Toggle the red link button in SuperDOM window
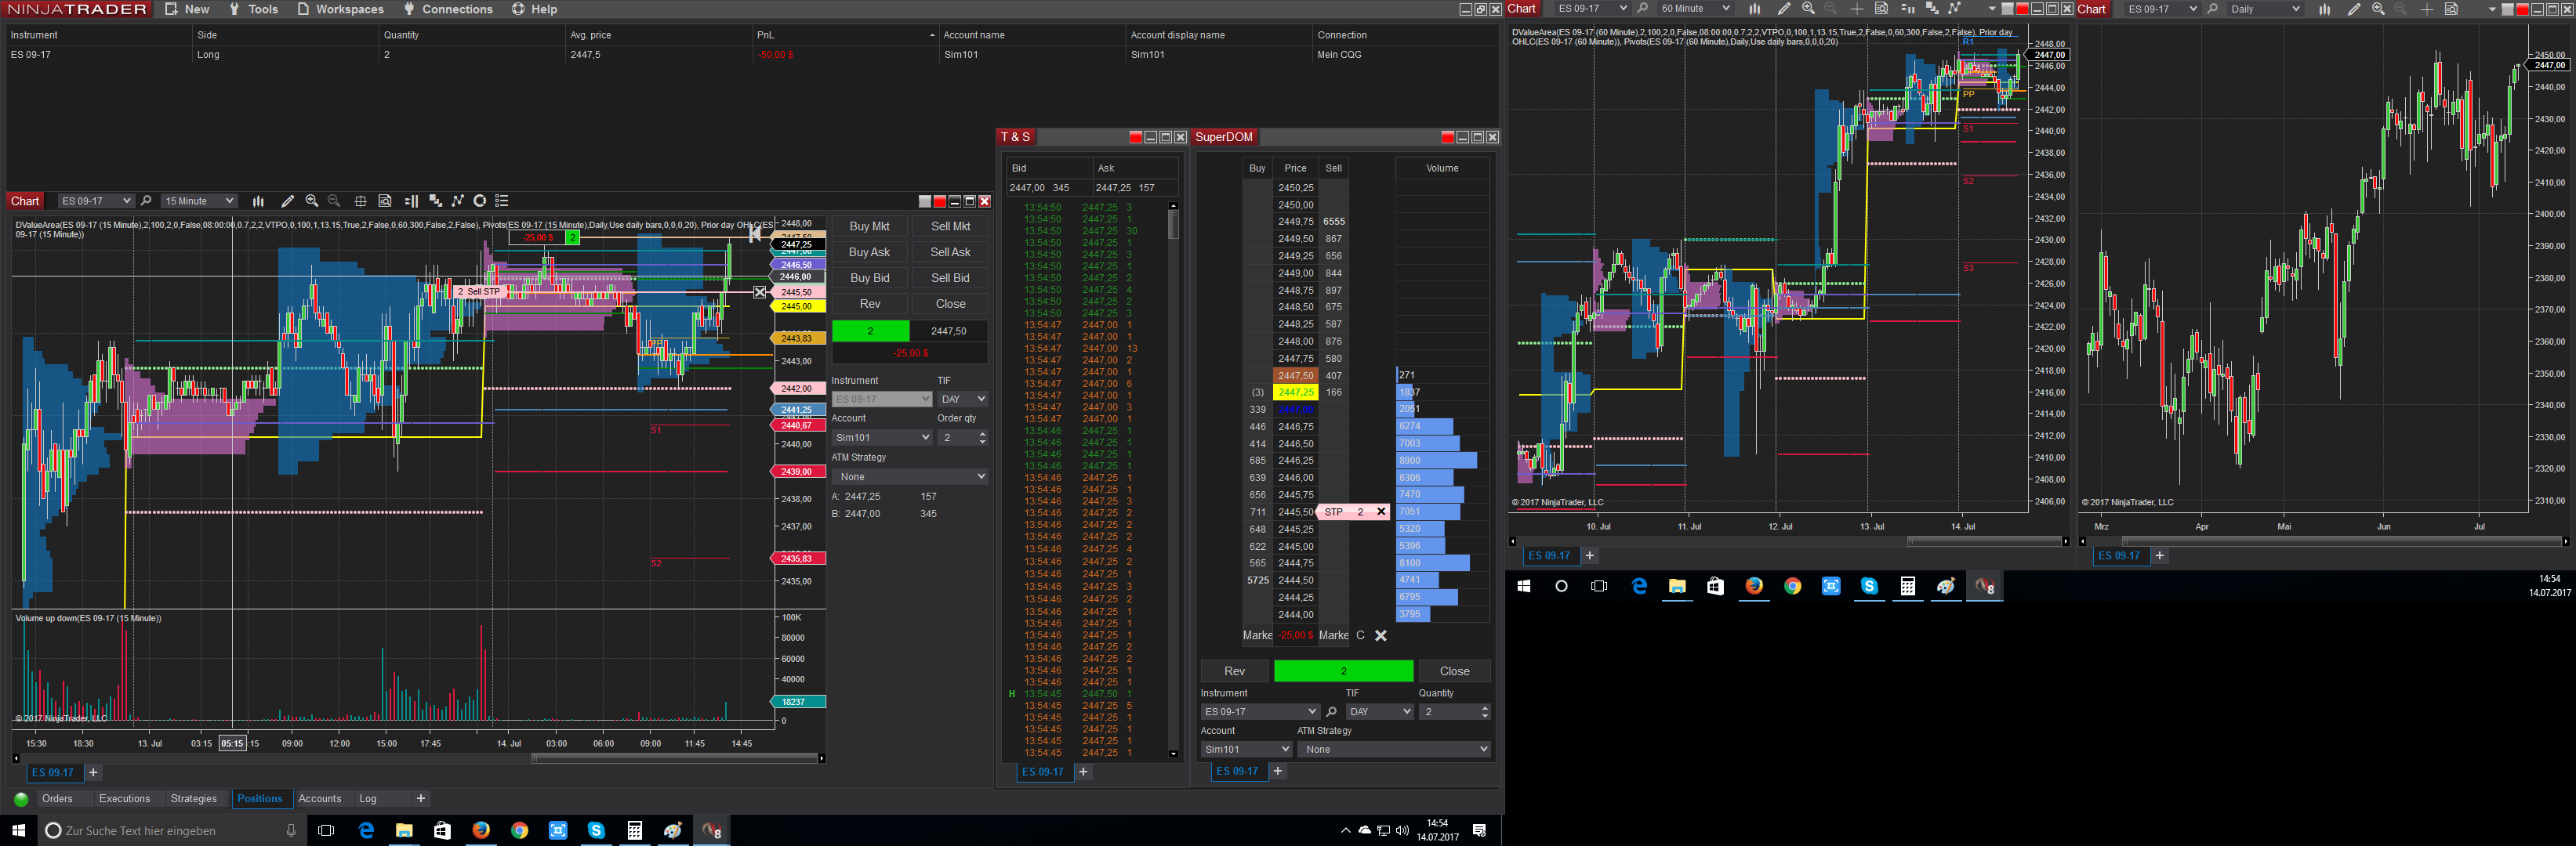2576x846 pixels. (1447, 138)
